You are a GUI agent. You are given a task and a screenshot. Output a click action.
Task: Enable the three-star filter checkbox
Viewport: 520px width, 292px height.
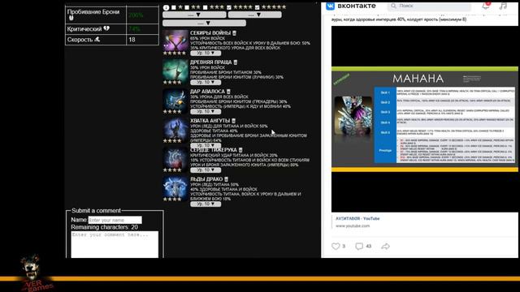pyautogui.click(x=206, y=7)
